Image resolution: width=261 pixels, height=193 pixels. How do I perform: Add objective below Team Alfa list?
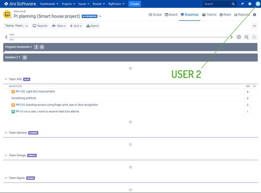point(131,122)
